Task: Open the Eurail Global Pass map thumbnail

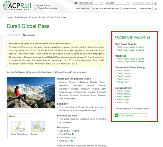Action: point(18,126)
